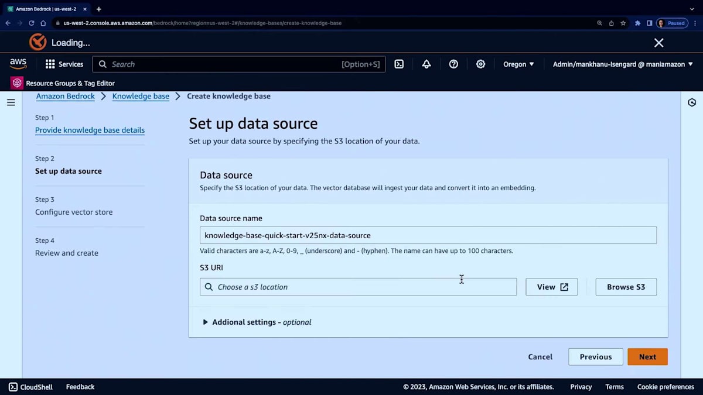703x395 pixels.
Task: Open the Services grid menu
Action: point(64,64)
